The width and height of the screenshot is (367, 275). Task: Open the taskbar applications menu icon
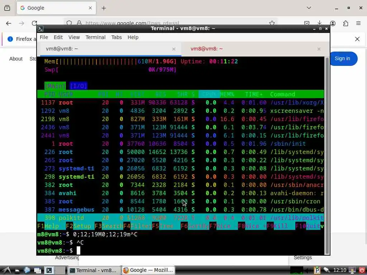click(6, 270)
